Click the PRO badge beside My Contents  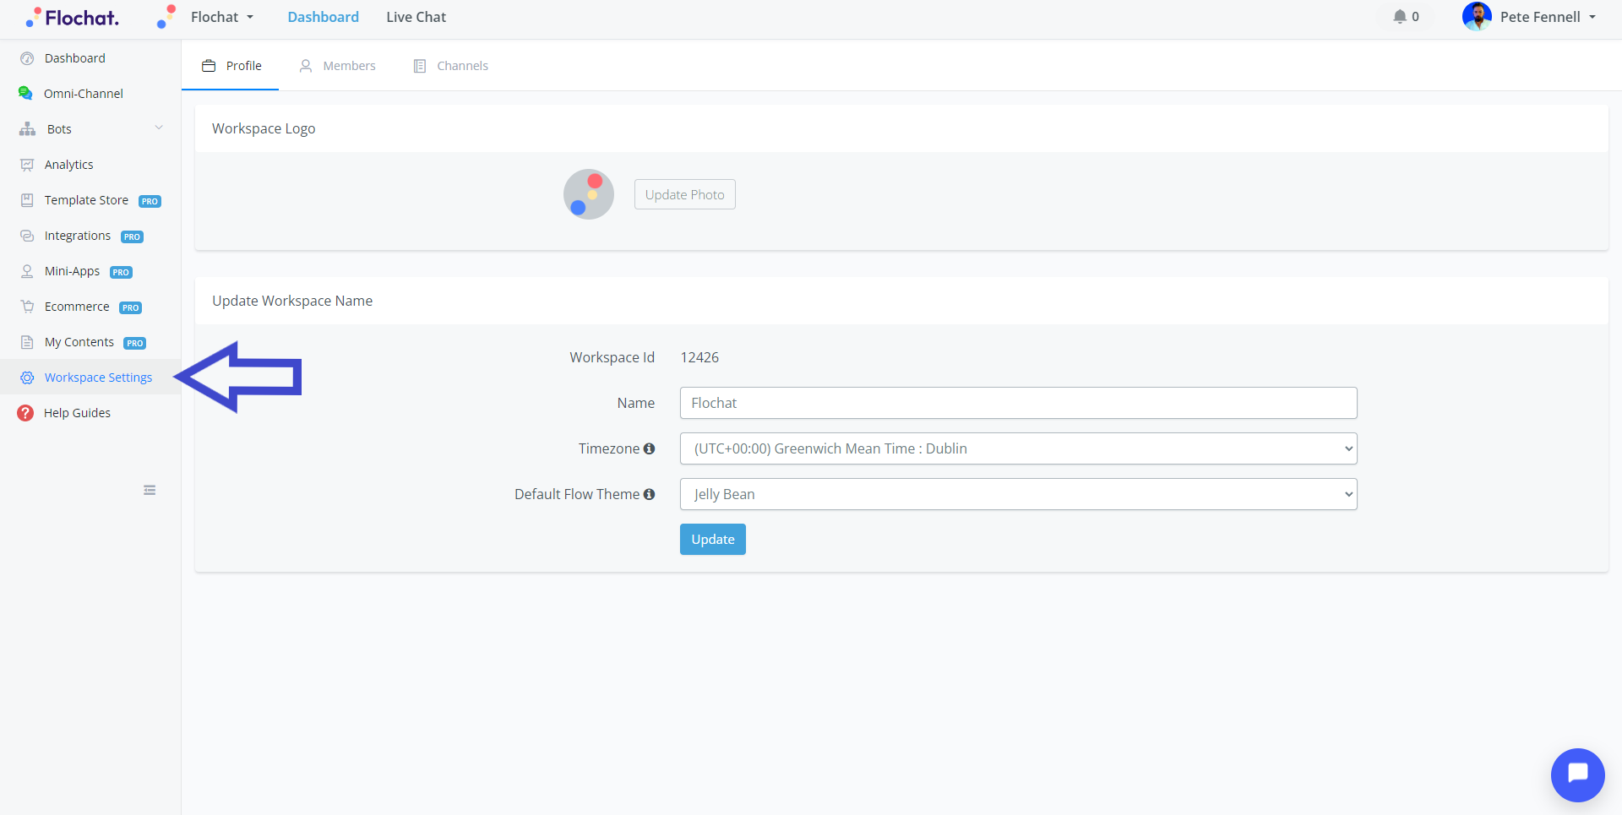[x=134, y=343]
